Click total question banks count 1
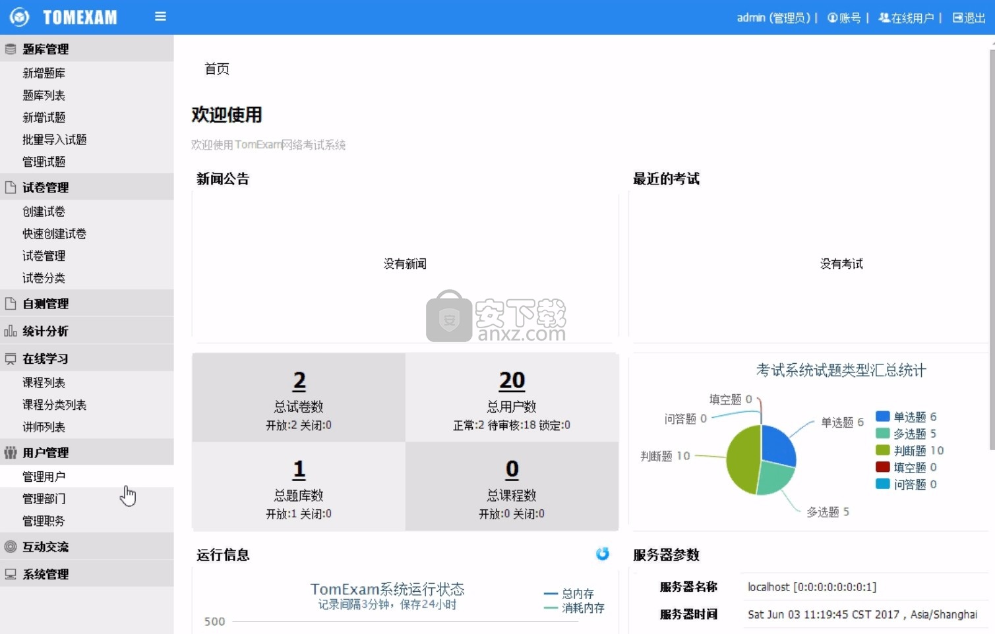This screenshot has height=634, width=995. click(x=299, y=469)
